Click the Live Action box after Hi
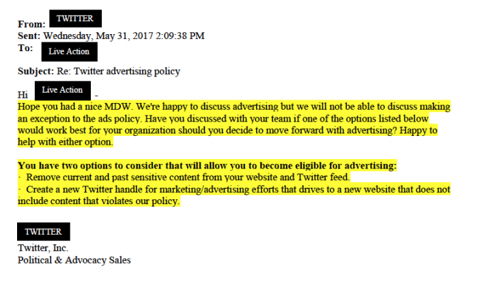Image resolution: width=478 pixels, height=284 pixels. click(x=62, y=90)
